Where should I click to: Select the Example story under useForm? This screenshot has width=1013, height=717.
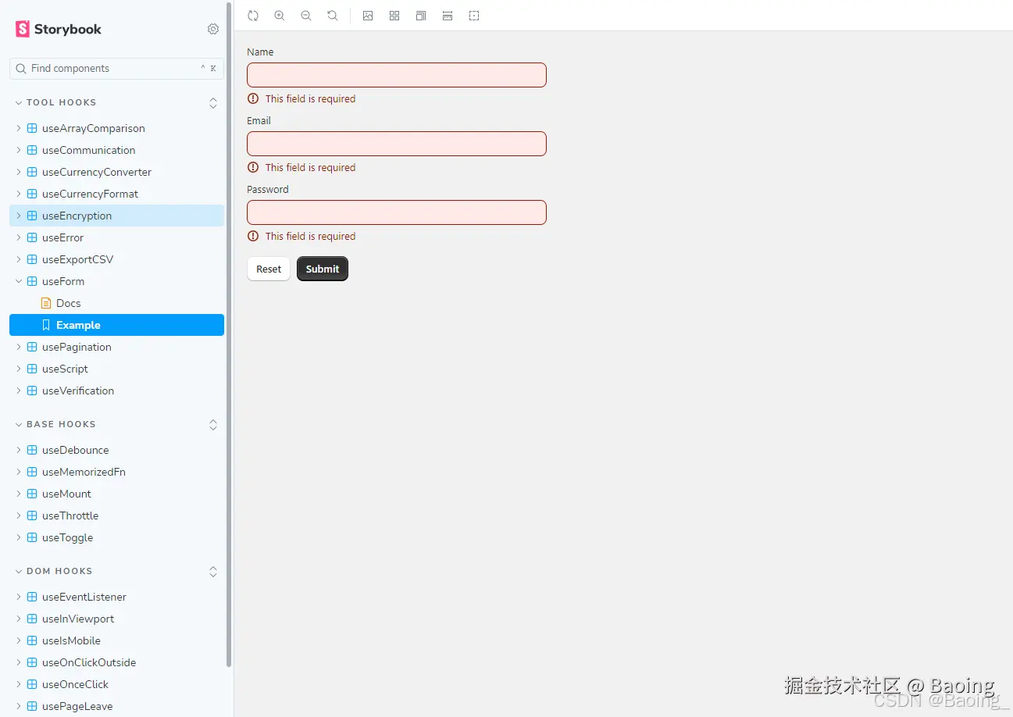point(79,325)
